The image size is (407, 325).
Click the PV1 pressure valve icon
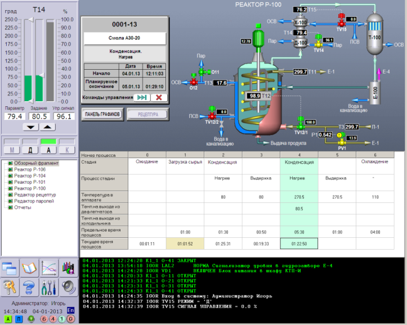point(342,139)
